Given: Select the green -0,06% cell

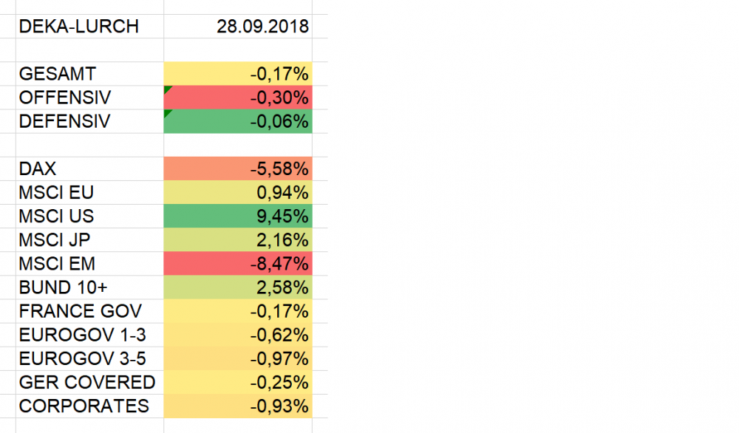Looking at the screenshot, I should click(238, 121).
